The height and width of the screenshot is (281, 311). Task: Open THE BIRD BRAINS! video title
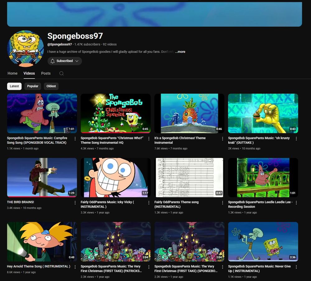point(21,202)
